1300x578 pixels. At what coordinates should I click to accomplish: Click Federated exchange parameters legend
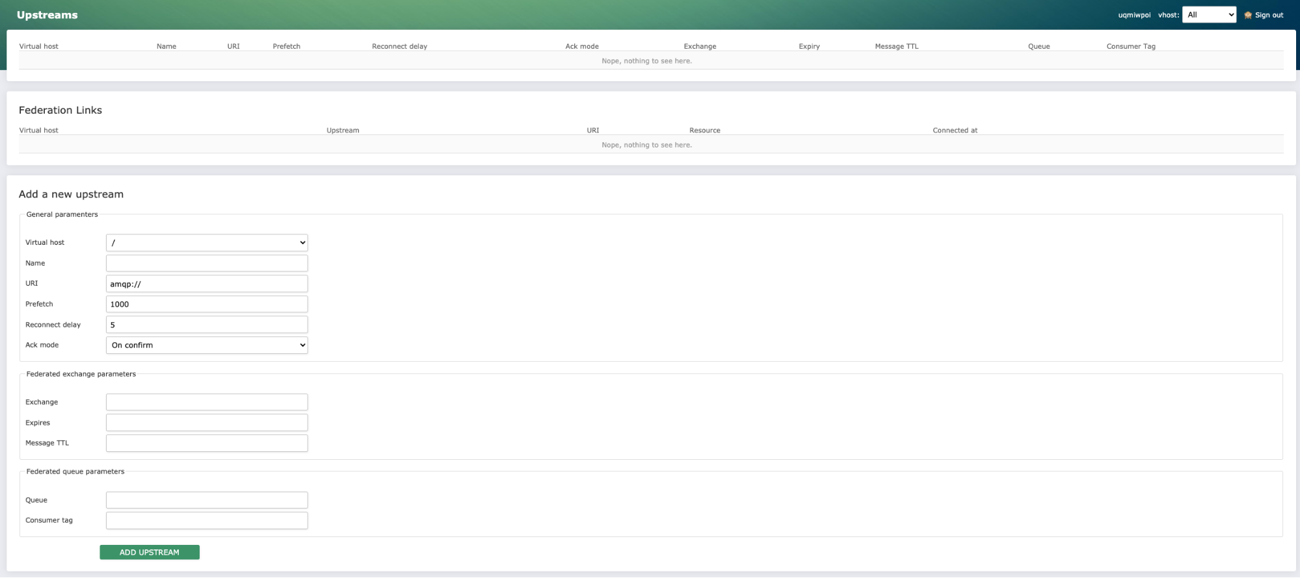[x=81, y=374]
